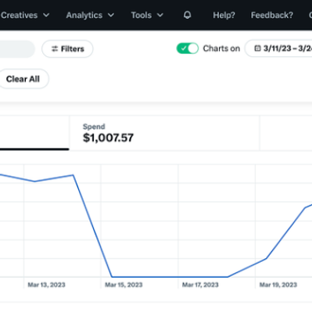Image resolution: width=312 pixels, height=312 pixels.
Task: Open the notifications bell icon
Action: pyautogui.click(x=187, y=15)
